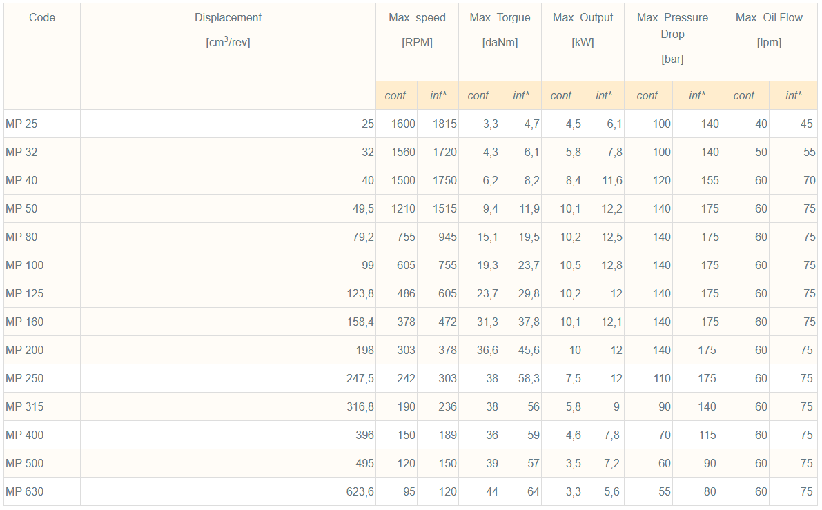Select the MP 400 code cell
Screen dimensions: 822x510
click(x=25, y=435)
